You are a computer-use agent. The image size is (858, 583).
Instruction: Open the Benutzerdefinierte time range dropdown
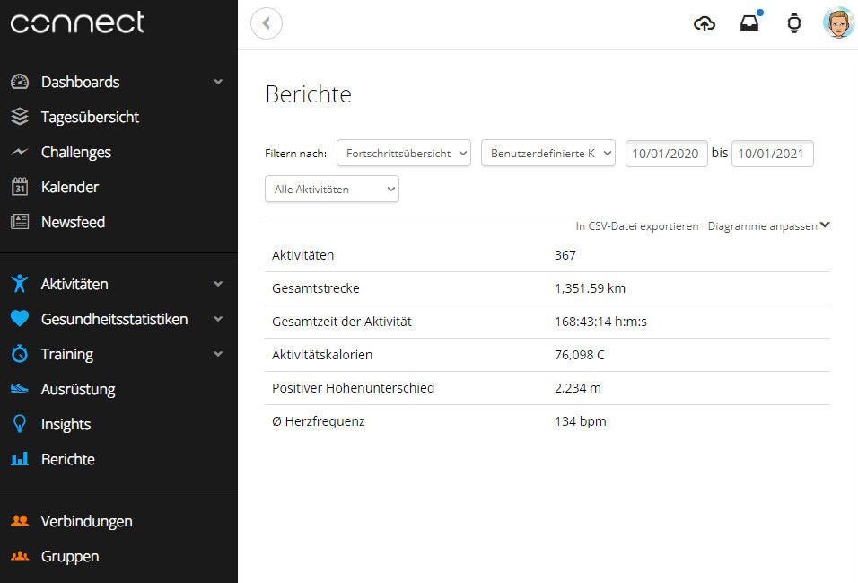[x=548, y=153]
